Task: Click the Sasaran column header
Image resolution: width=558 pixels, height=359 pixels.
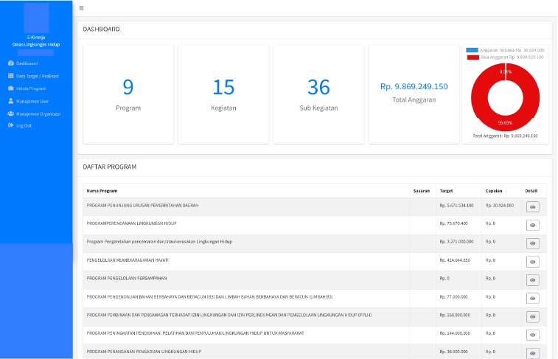Action: tap(422, 191)
